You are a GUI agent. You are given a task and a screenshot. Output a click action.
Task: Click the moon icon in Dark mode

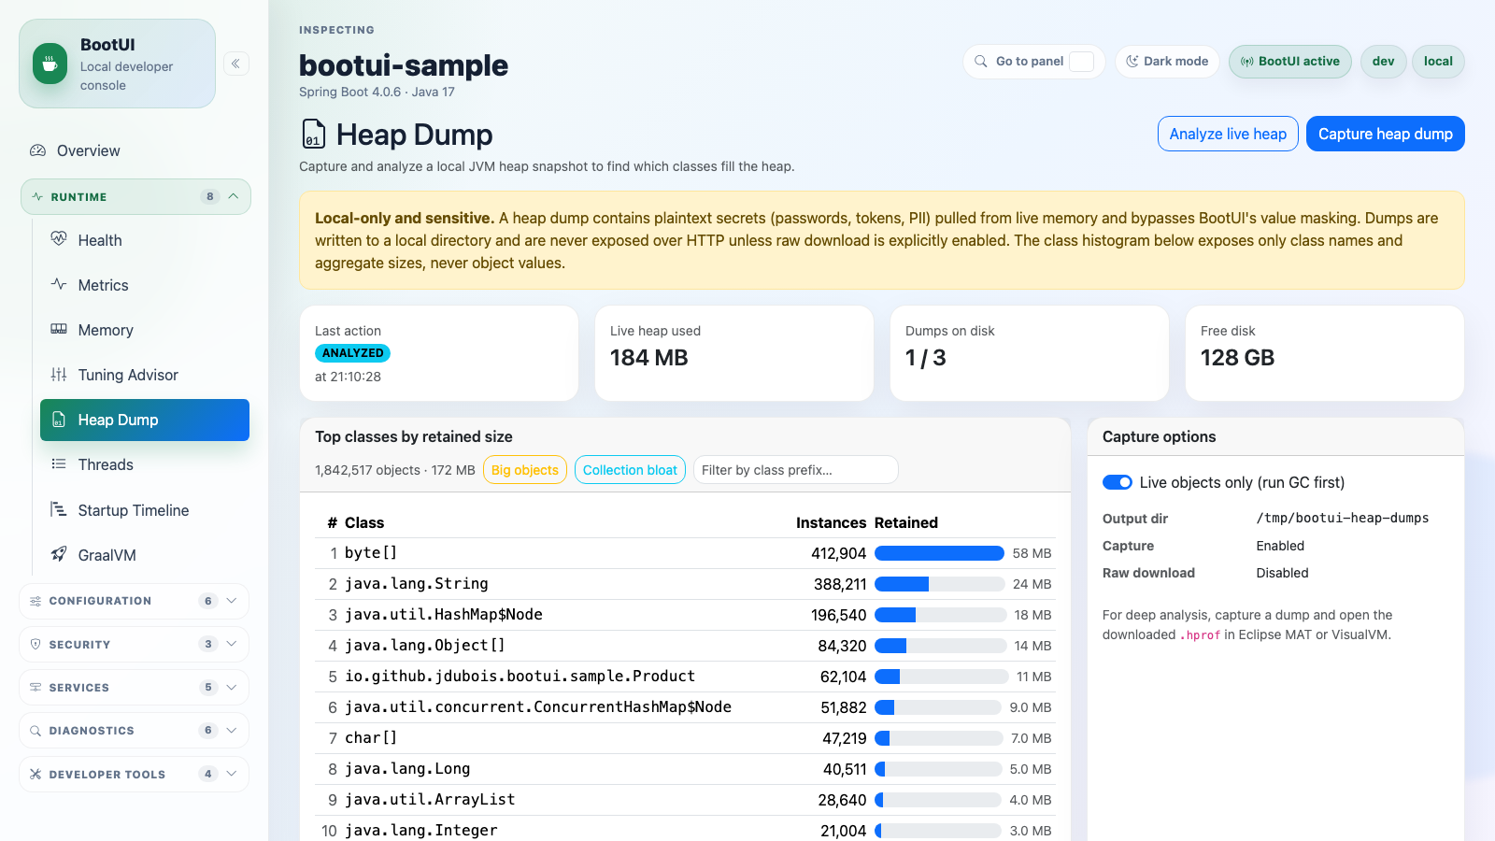(1132, 62)
